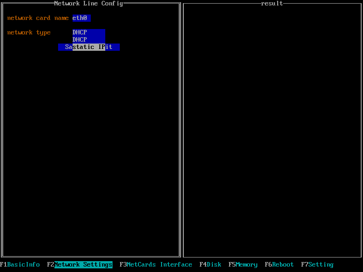Switch to the F1 BasicInfo tab
The height and width of the screenshot is (272, 363).
pos(20,265)
